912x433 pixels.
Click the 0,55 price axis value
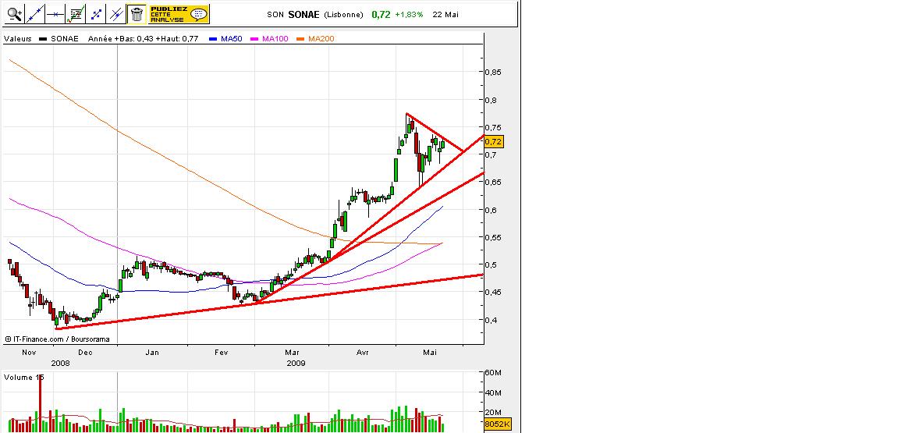pyautogui.click(x=494, y=237)
